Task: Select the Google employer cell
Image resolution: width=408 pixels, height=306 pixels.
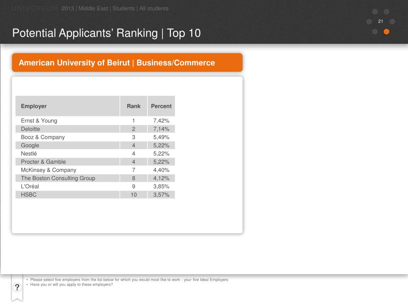Action: pos(67,145)
